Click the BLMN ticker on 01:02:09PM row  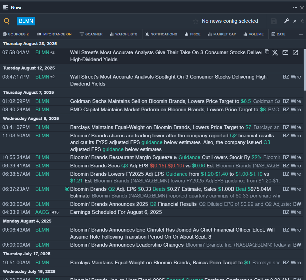pyautogui.click(x=42, y=101)
